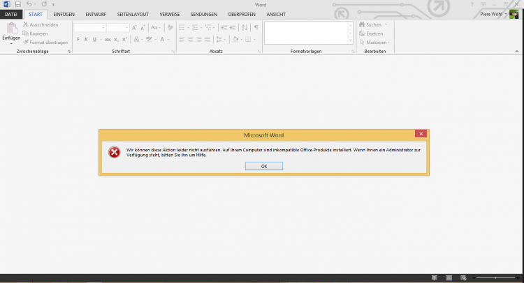
Task: Click the Redo icon in quick access toolbar
Action: (44, 4)
